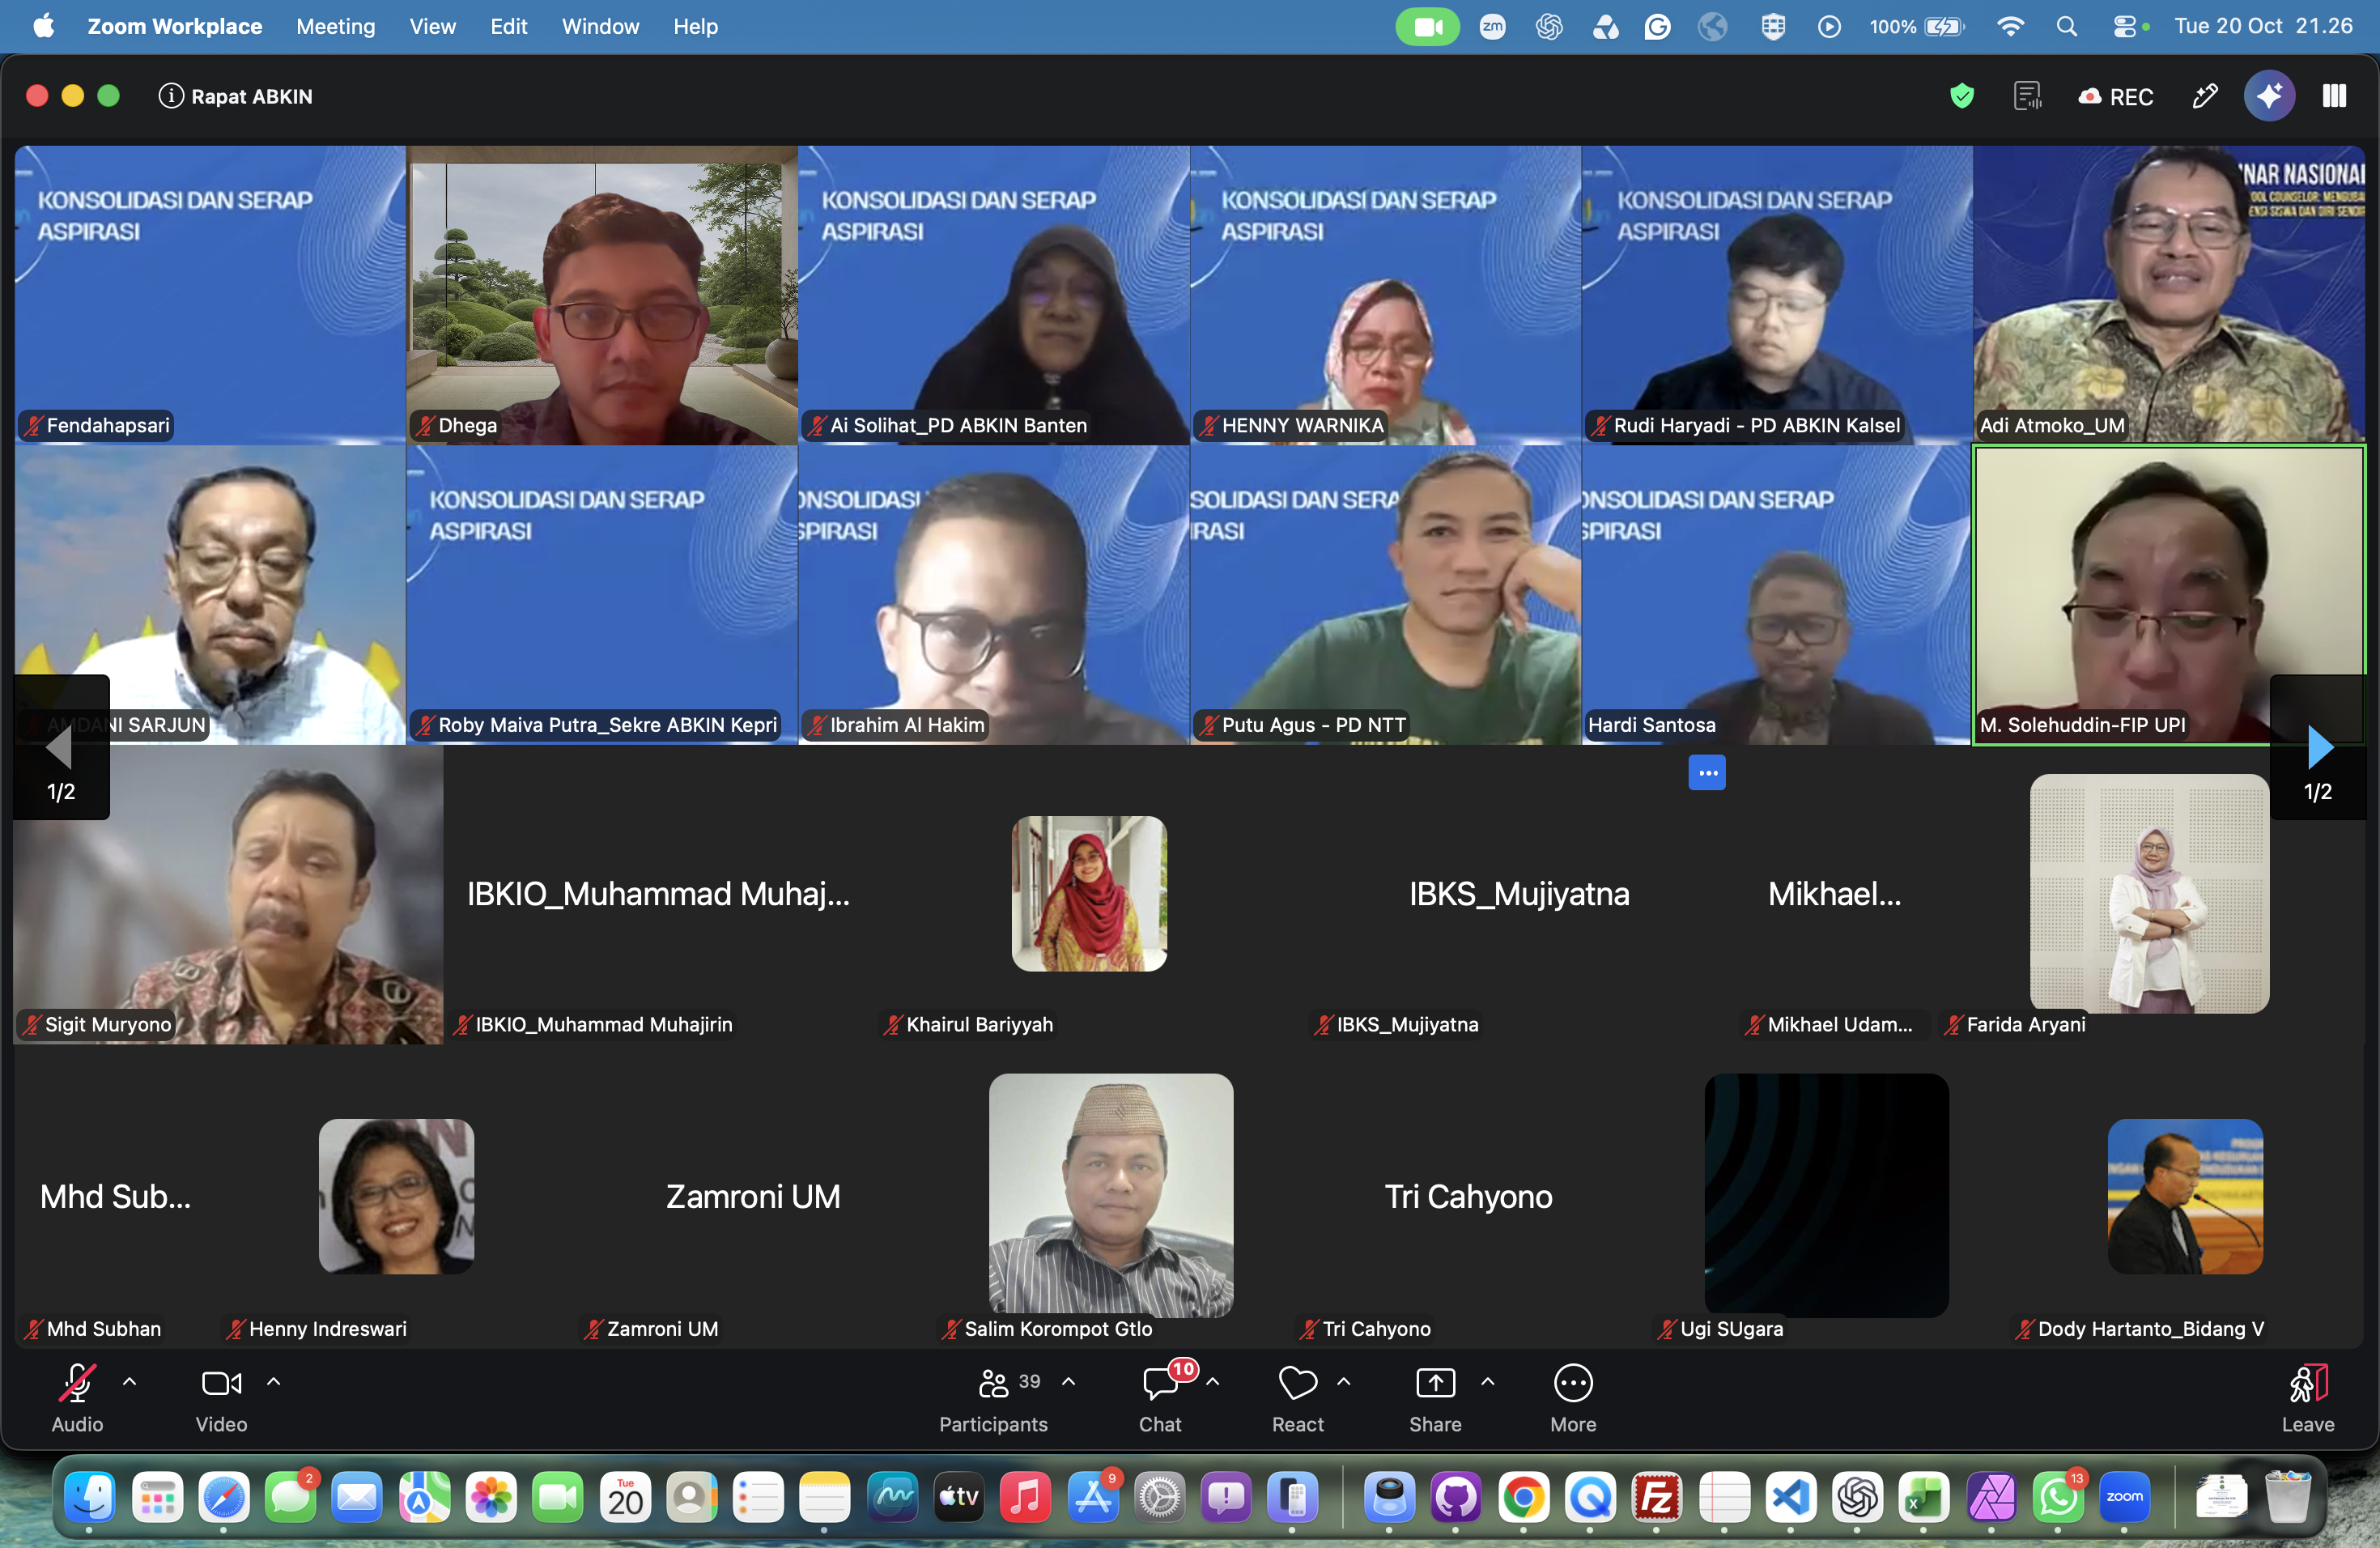Open the live transcript icon
The height and width of the screenshot is (1548, 2380).
click(x=2027, y=96)
